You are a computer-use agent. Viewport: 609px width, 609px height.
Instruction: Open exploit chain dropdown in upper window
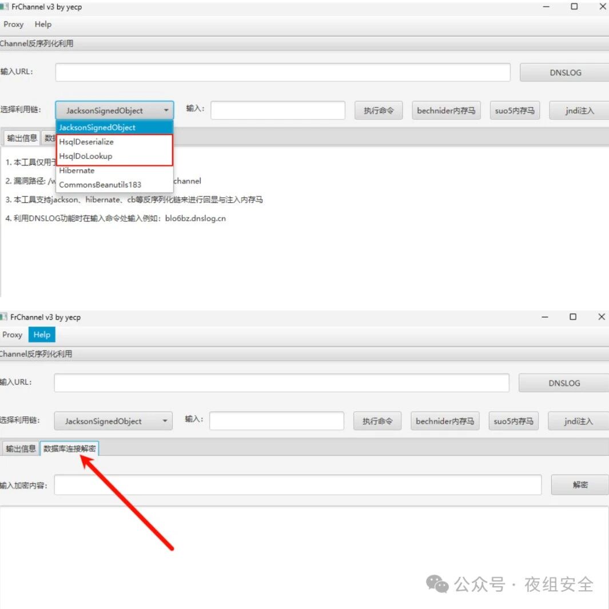(114, 110)
